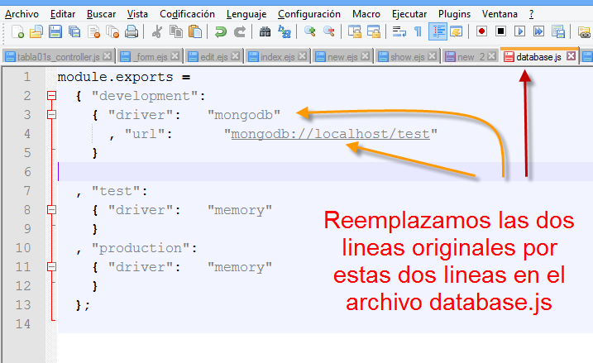This screenshot has height=363, width=593.
Task: Toggle word wrap toolbar icon
Action: [399, 31]
